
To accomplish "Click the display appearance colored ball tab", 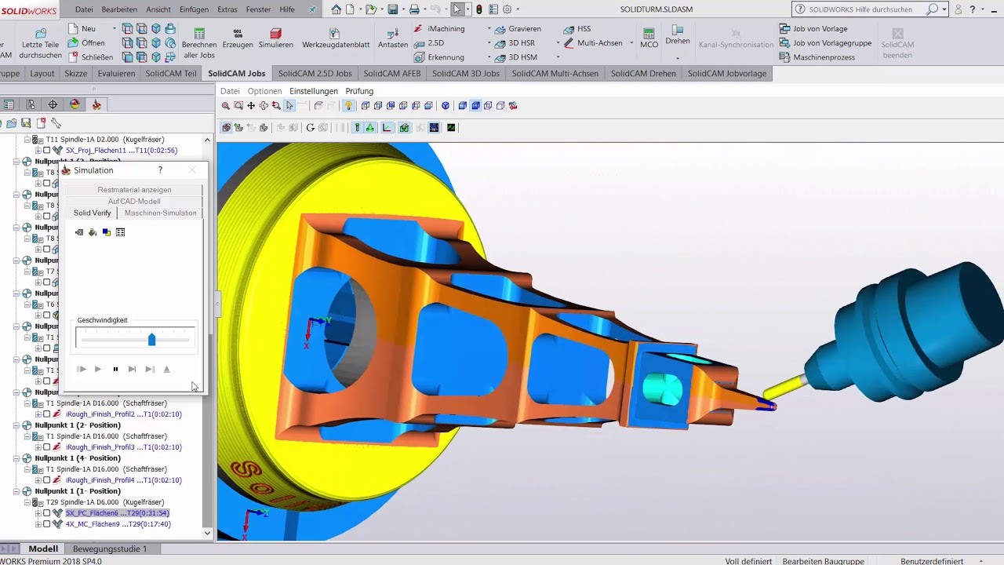I will pos(75,104).
